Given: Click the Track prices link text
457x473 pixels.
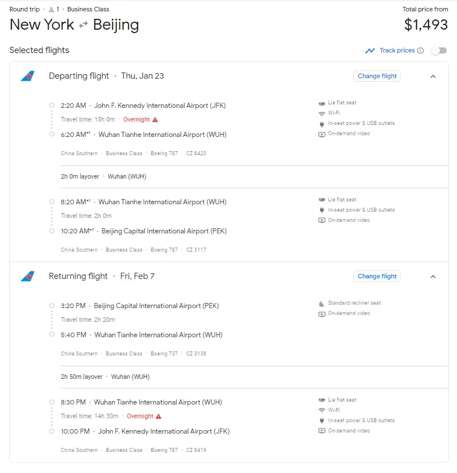Looking at the screenshot, I should tap(397, 51).
